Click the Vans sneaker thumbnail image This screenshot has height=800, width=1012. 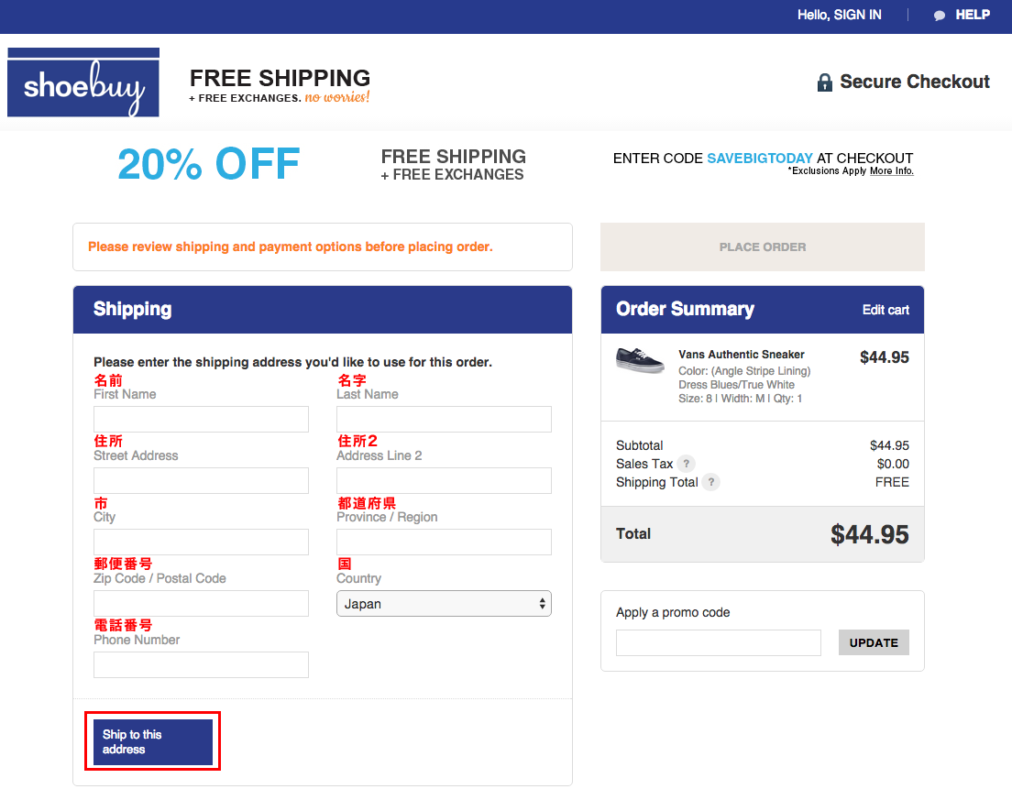640,360
